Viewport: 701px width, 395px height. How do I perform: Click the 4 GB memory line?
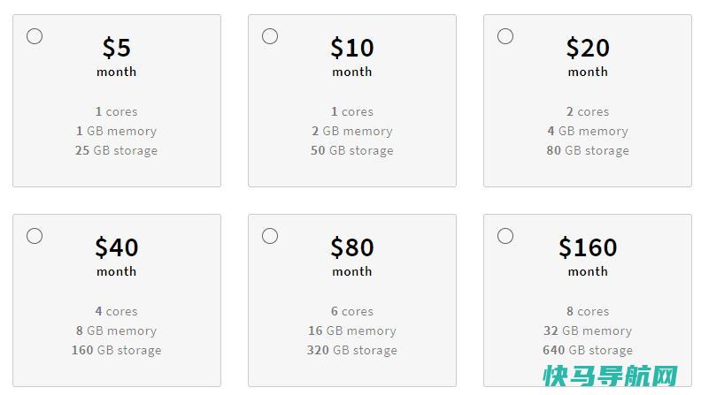click(588, 131)
